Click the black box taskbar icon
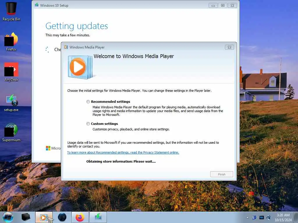 (x=26, y=217)
